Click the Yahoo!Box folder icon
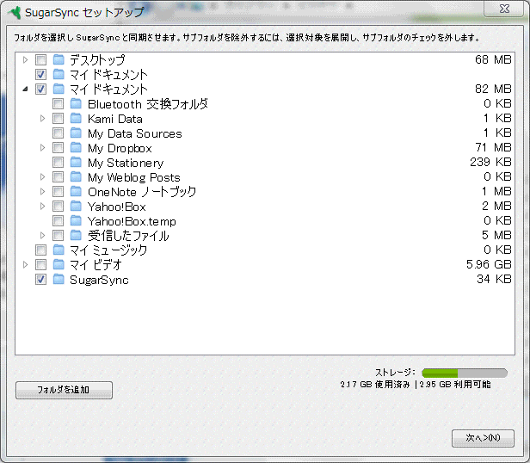The width and height of the screenshot is (530, 463). click(x=76, y=206)
